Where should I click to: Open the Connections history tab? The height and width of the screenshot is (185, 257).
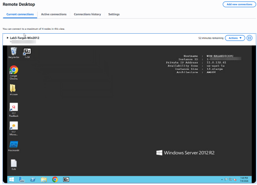click(x=87, y=14)
